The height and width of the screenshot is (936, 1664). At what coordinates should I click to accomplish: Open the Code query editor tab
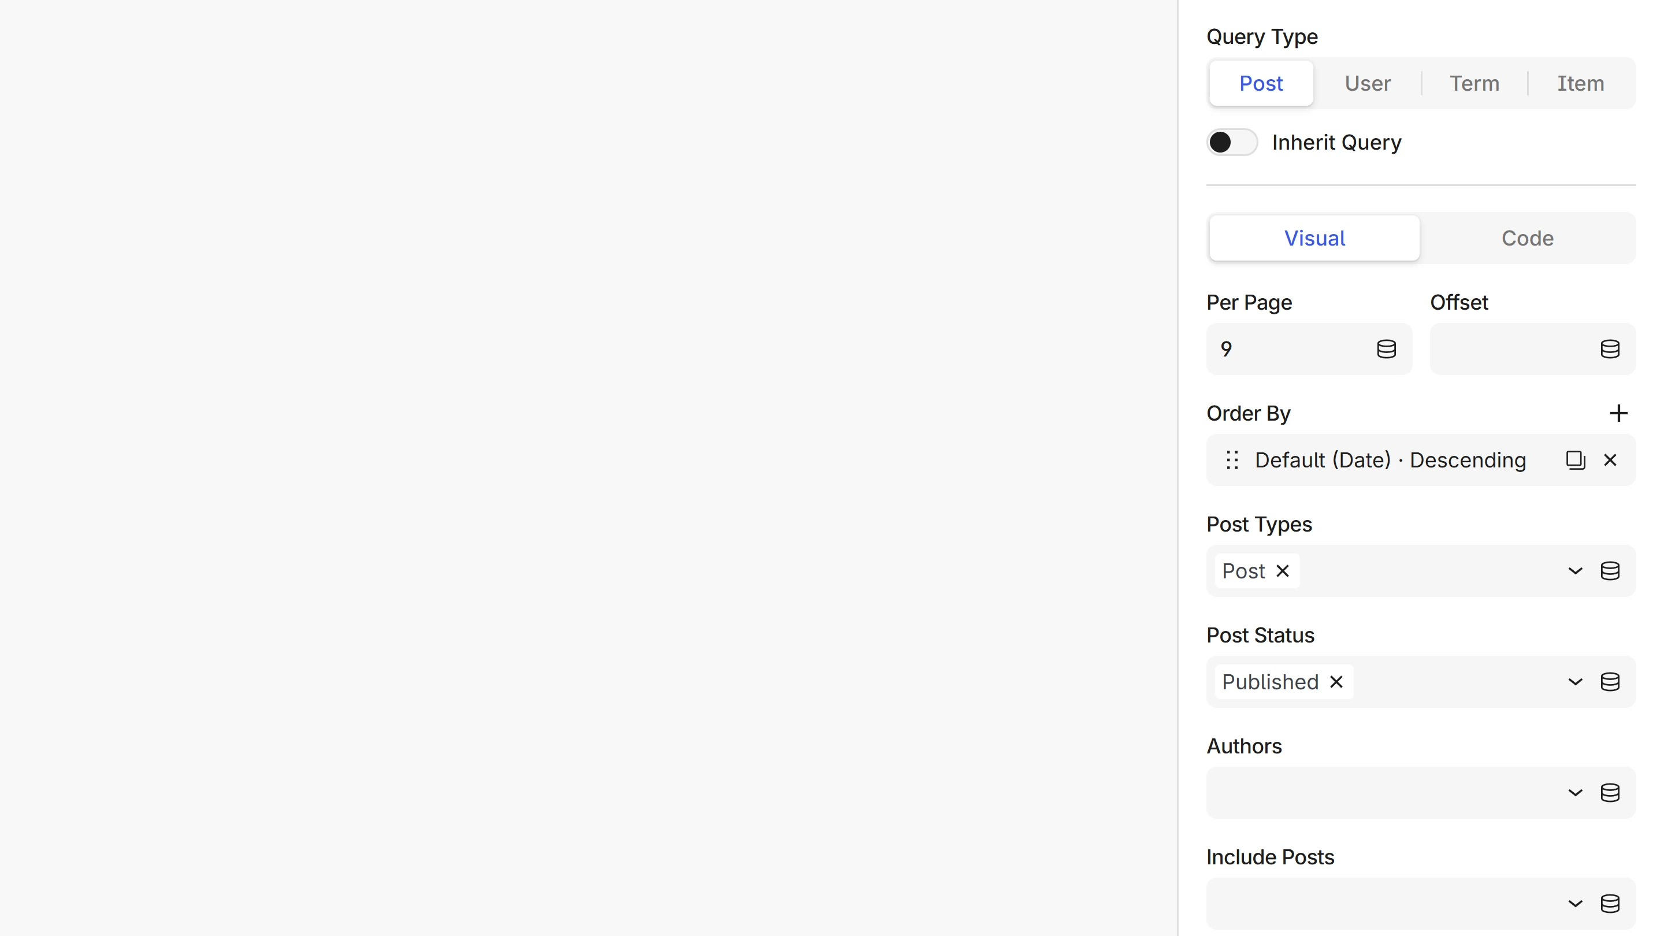tap(1527, 239)
